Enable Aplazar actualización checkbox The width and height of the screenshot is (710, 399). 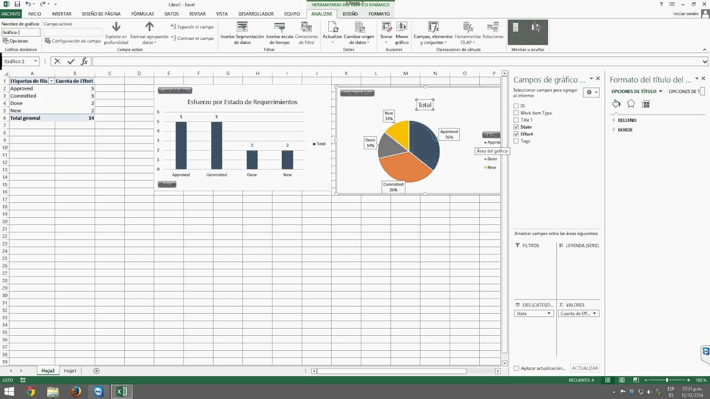(x=516, y=369)
